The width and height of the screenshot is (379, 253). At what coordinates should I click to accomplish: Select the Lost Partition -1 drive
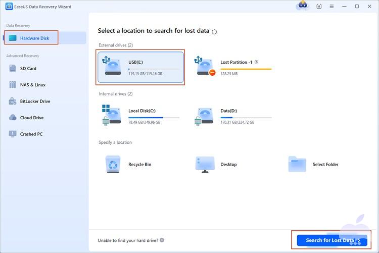[232, 67]
